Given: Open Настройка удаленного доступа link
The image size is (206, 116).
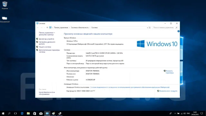Looking at the screenshot, I should 47,43.
